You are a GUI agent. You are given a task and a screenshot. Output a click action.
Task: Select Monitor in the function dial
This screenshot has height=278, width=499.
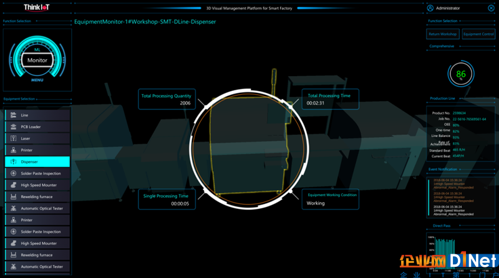click(x=37, y=60)
